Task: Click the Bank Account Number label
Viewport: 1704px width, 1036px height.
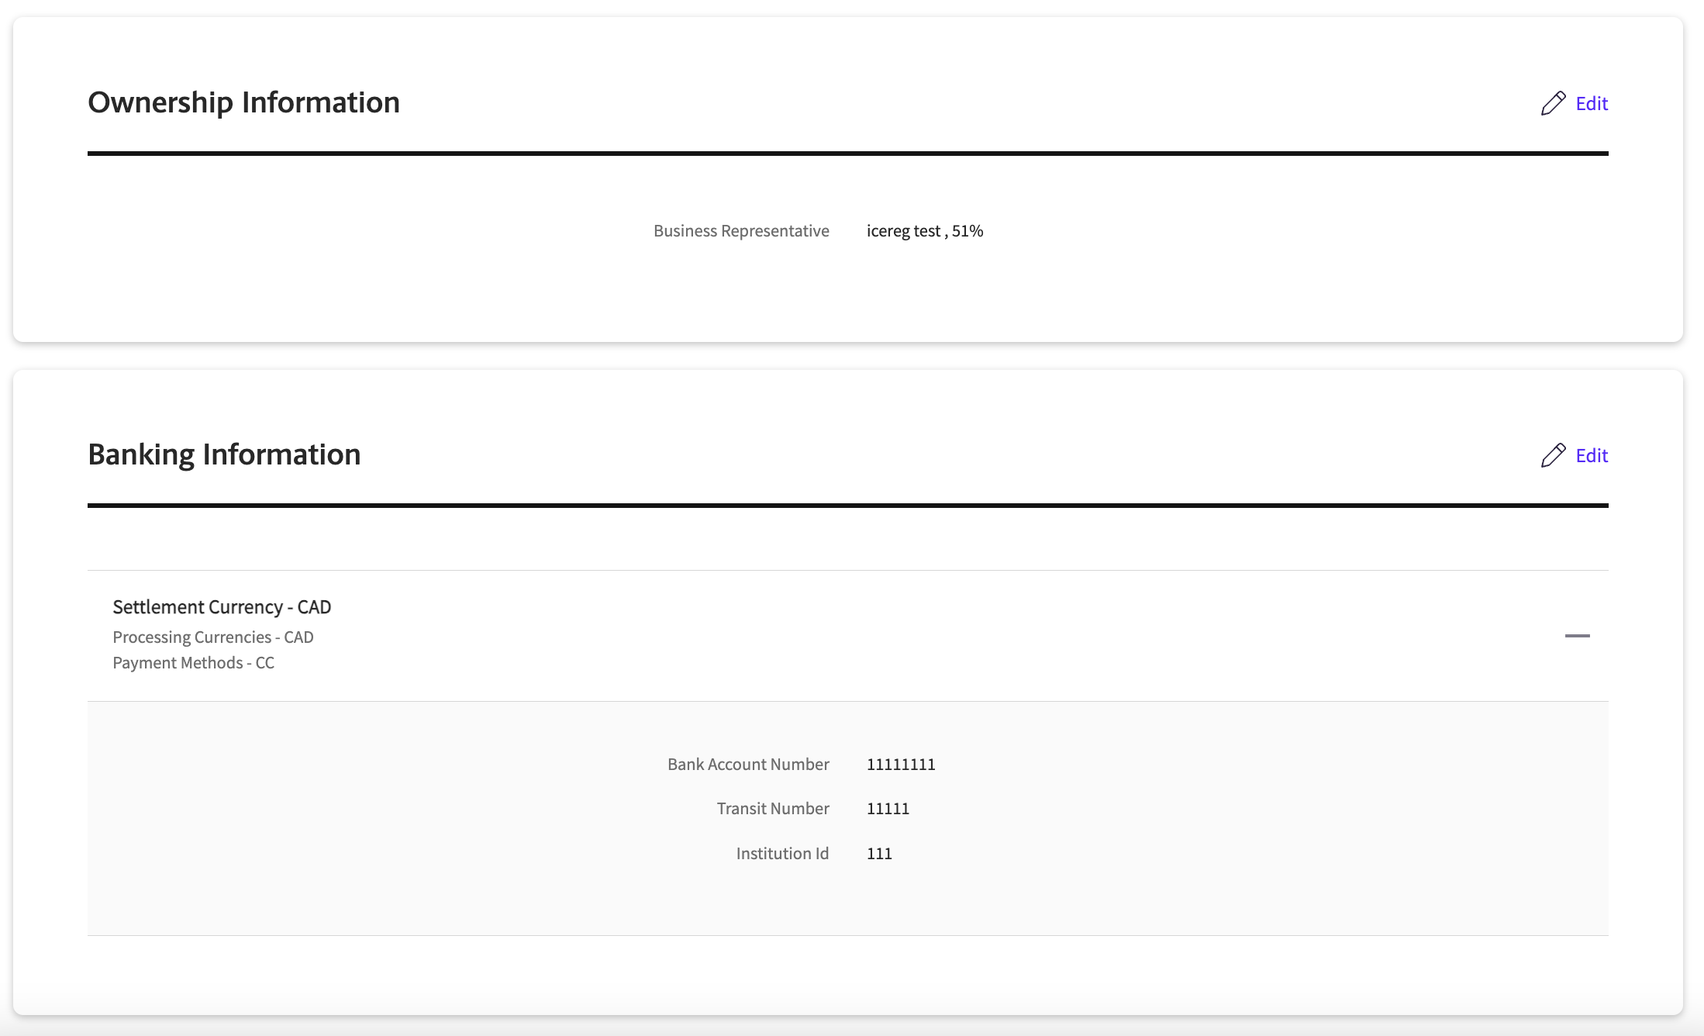Action: 748,765
